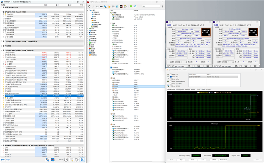The height and width of the screenshot is (163, 264).
Task: Click HWiNFO blue X close sensors icon
Action: tap(82, 160)
